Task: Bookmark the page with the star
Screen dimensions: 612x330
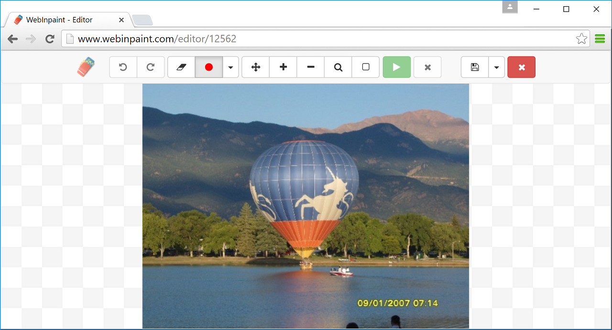Action: 581,38
